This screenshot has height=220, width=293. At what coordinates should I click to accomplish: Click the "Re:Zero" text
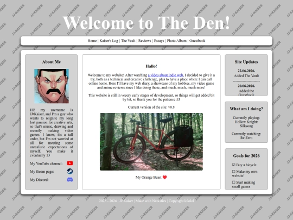pyautogui.click(x=246, y=137)
